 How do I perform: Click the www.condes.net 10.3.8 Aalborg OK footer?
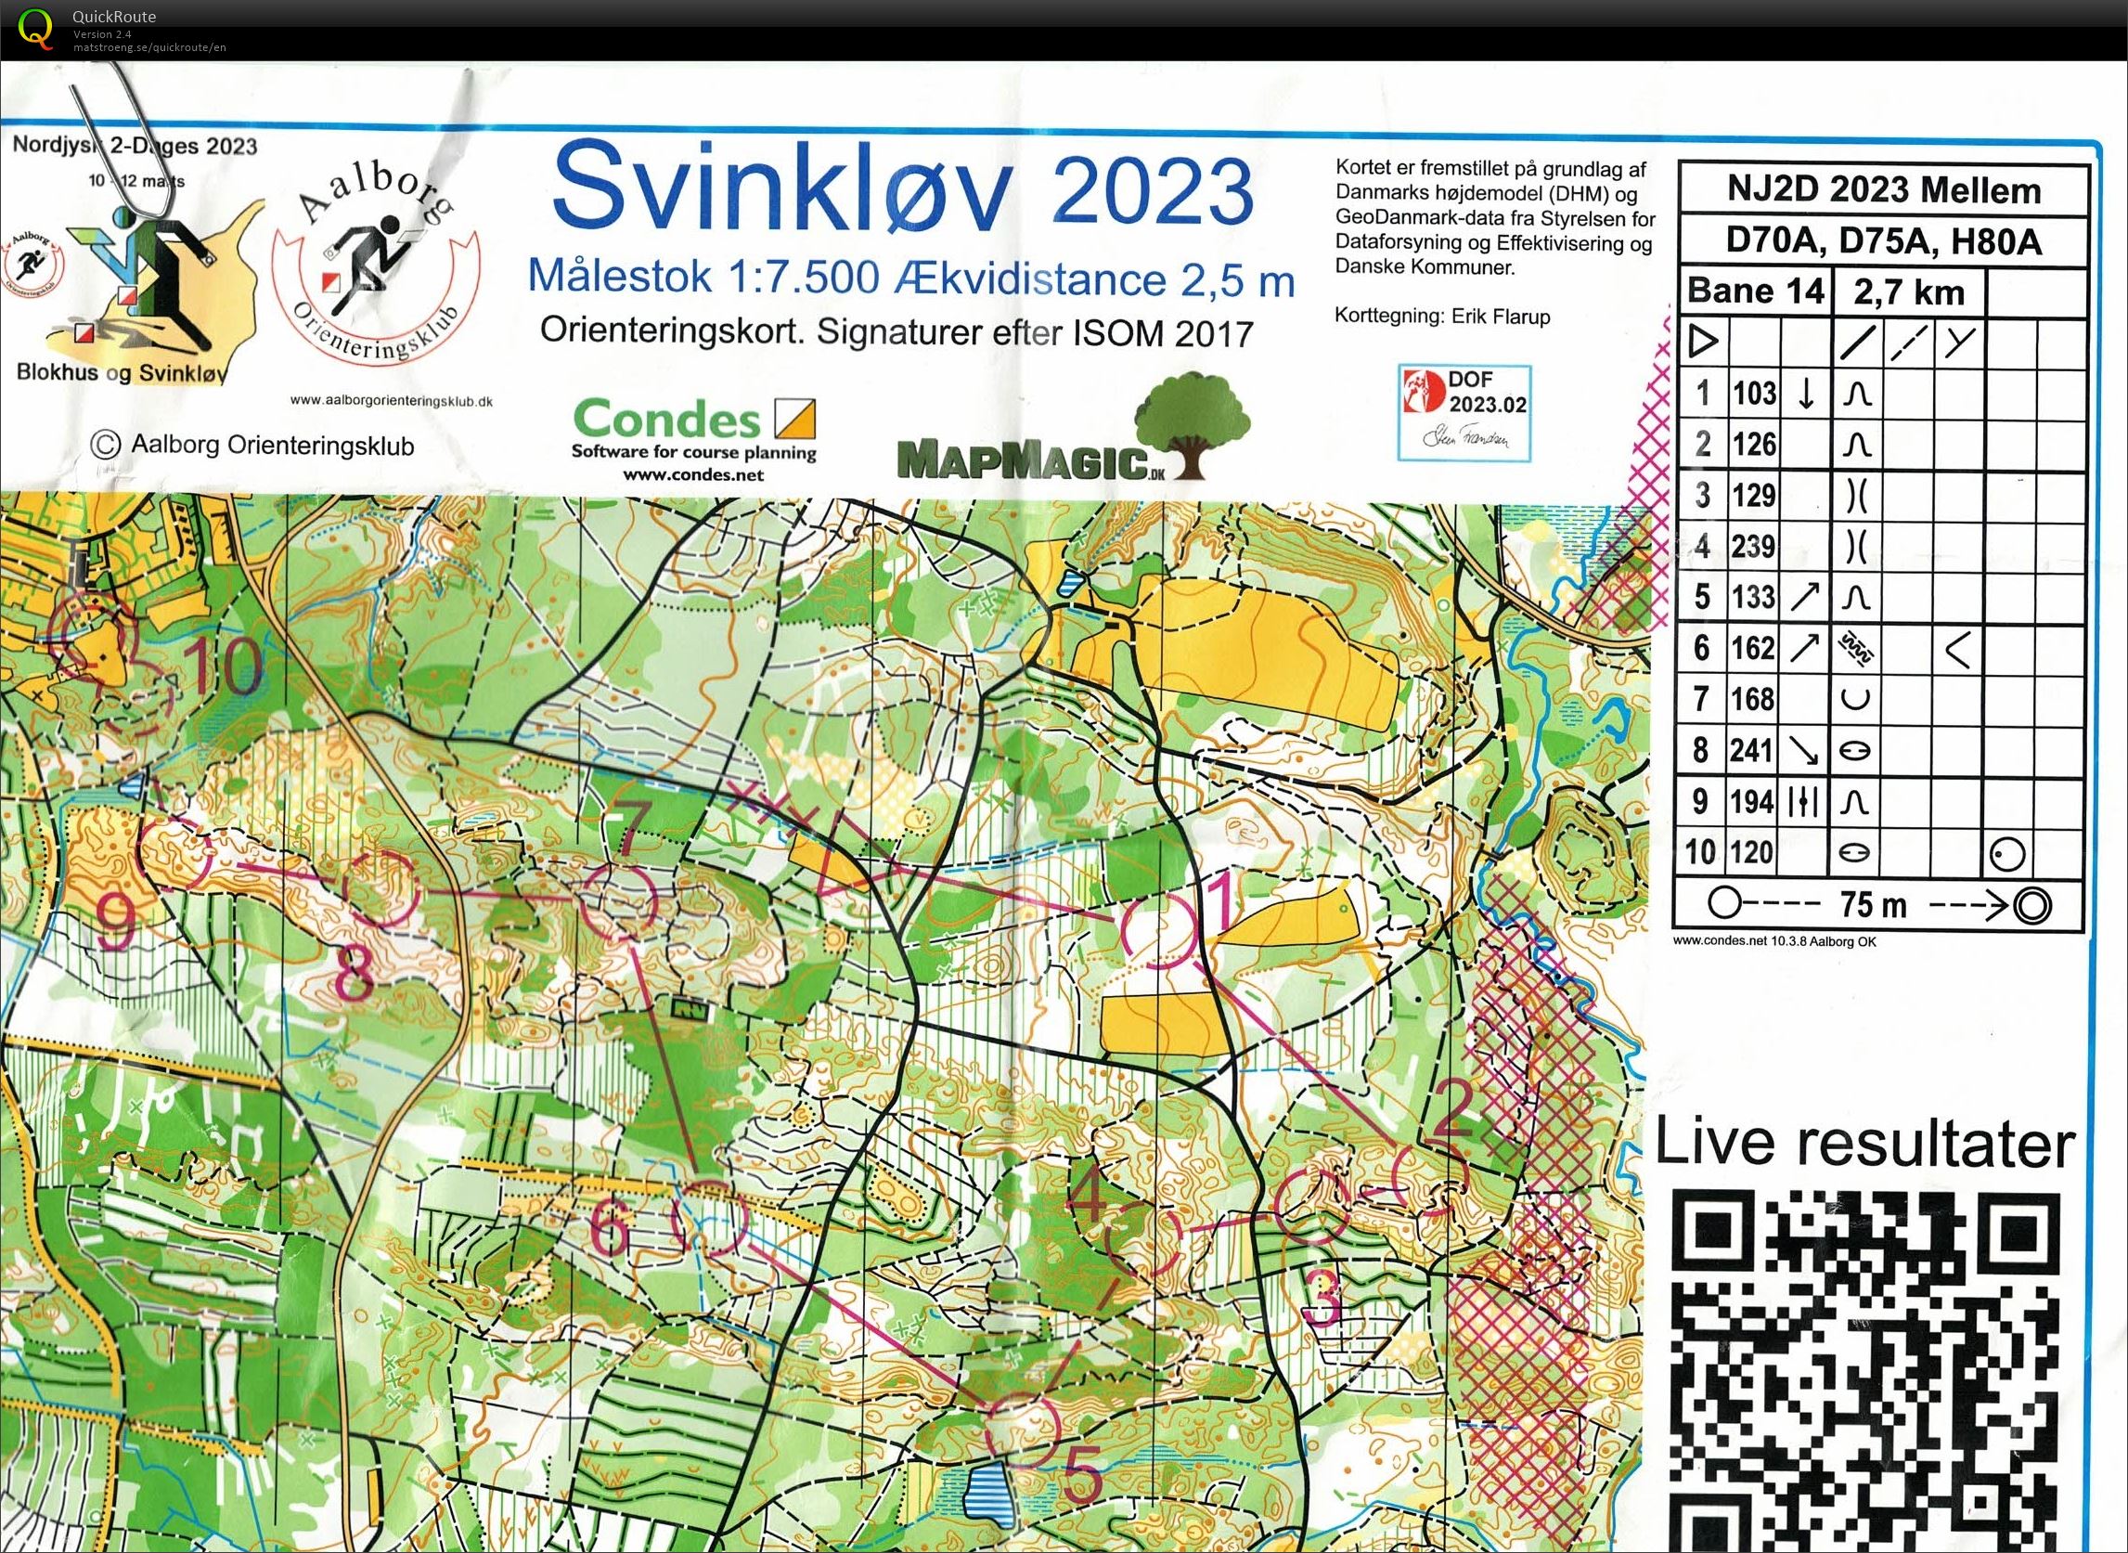1773,941
